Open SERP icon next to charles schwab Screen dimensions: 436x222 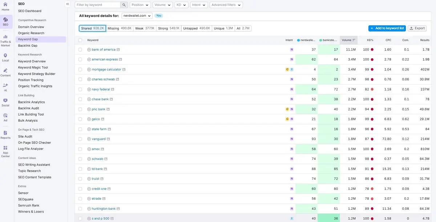coord(118,79)
